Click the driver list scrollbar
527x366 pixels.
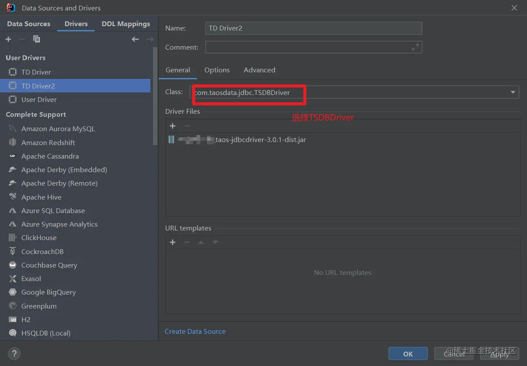pyautogui.click(x=155, y=96)
